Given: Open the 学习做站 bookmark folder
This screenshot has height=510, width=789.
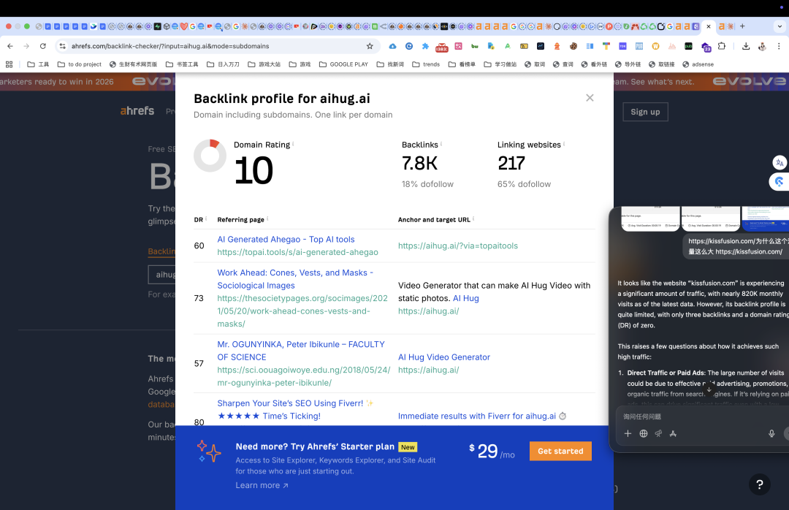Looking at the screenshot, I should (x=500, y=64).
